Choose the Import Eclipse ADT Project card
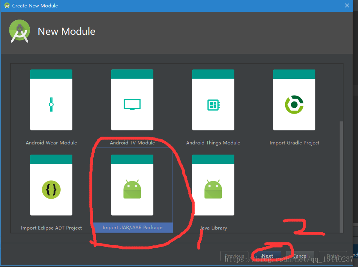 tap(51, 185)
